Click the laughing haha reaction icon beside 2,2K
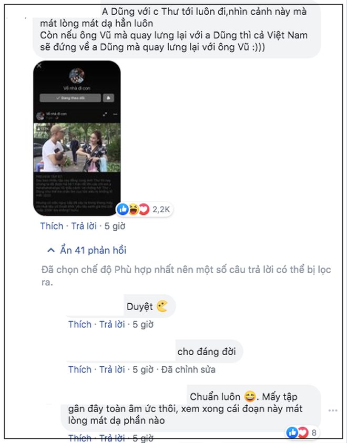 pyautogui.click(x=133, y=209)
